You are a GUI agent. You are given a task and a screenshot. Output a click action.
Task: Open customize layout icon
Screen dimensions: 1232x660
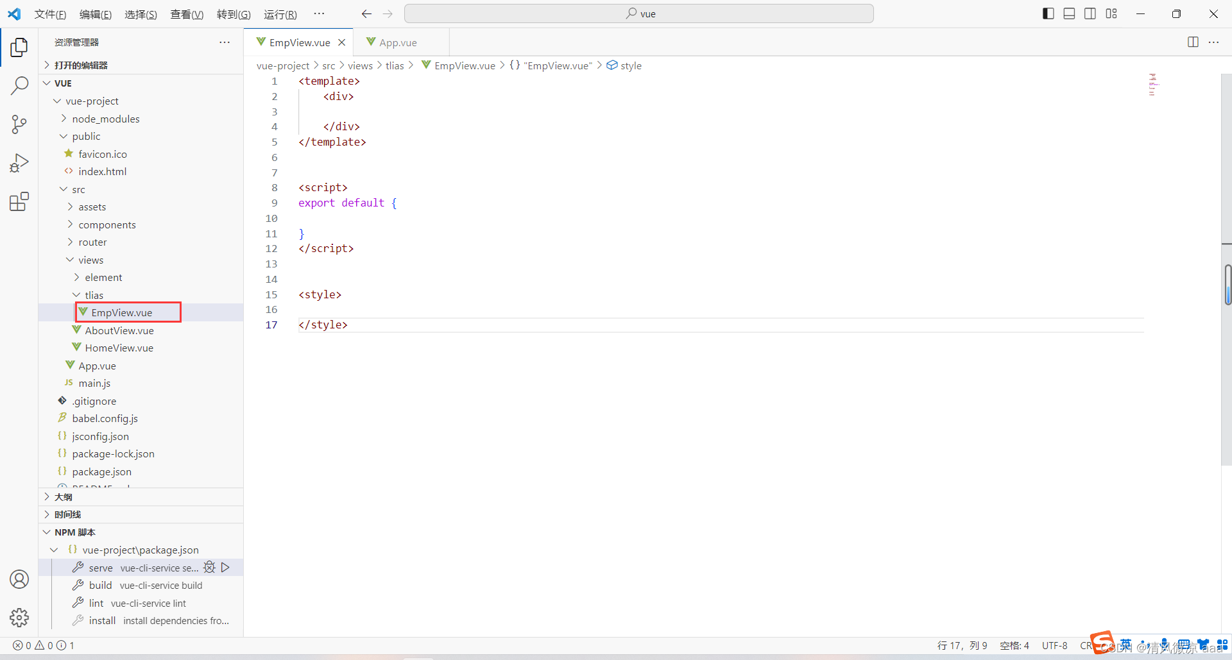1111,13
